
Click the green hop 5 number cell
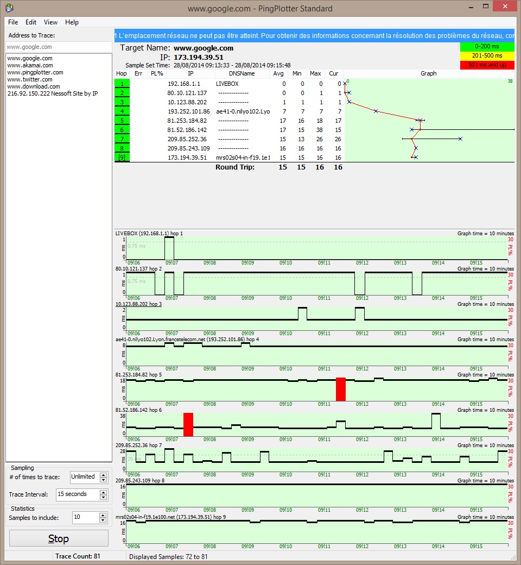(x=122, y=121)
